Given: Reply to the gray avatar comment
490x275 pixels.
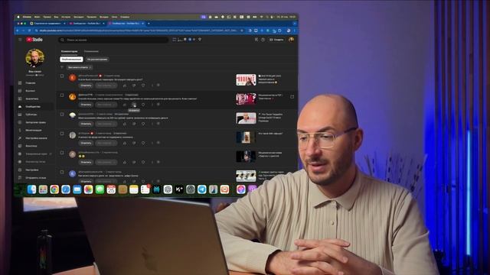Looking at the screenshot, I should point(86,143).
